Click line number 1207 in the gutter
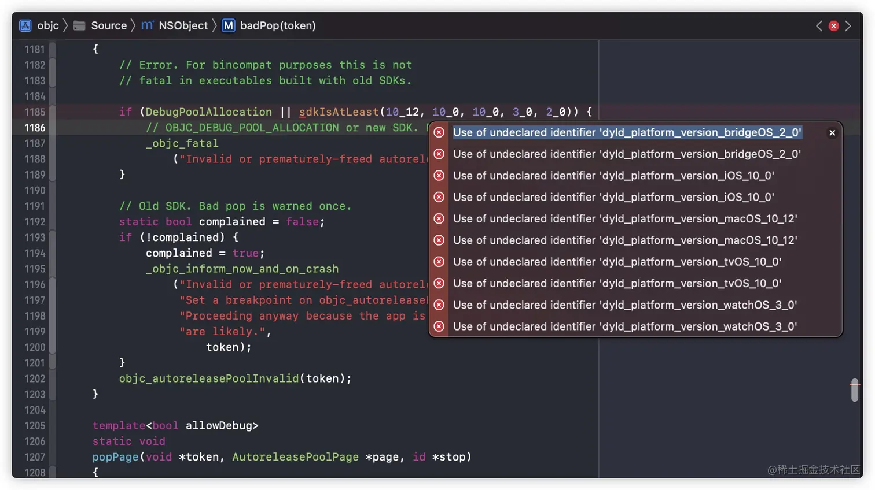This screenshot has width=875, height=490. tap(35, 457)
